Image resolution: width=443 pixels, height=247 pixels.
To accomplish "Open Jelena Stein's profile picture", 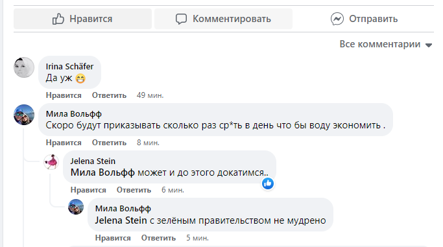I will click(x=51, y=162).
